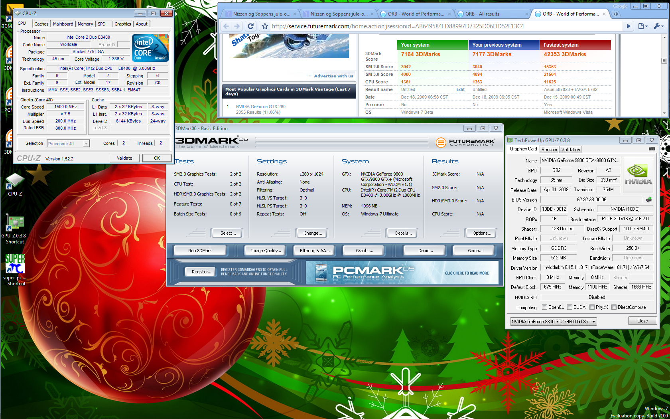The image size is (670, 419).
Task: Click the BIOS Version field in GPU-Z
Action: 591,200
